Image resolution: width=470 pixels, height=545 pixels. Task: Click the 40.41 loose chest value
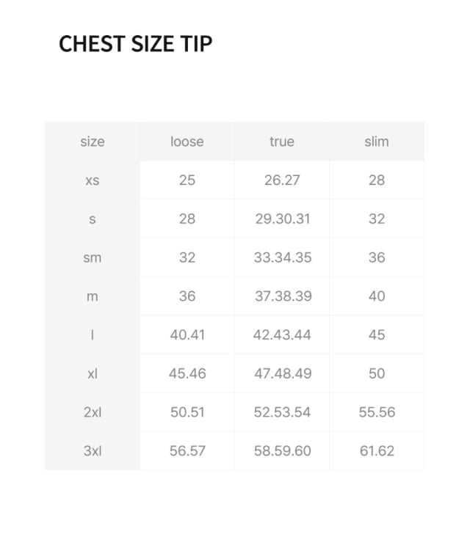coord(187,335)
